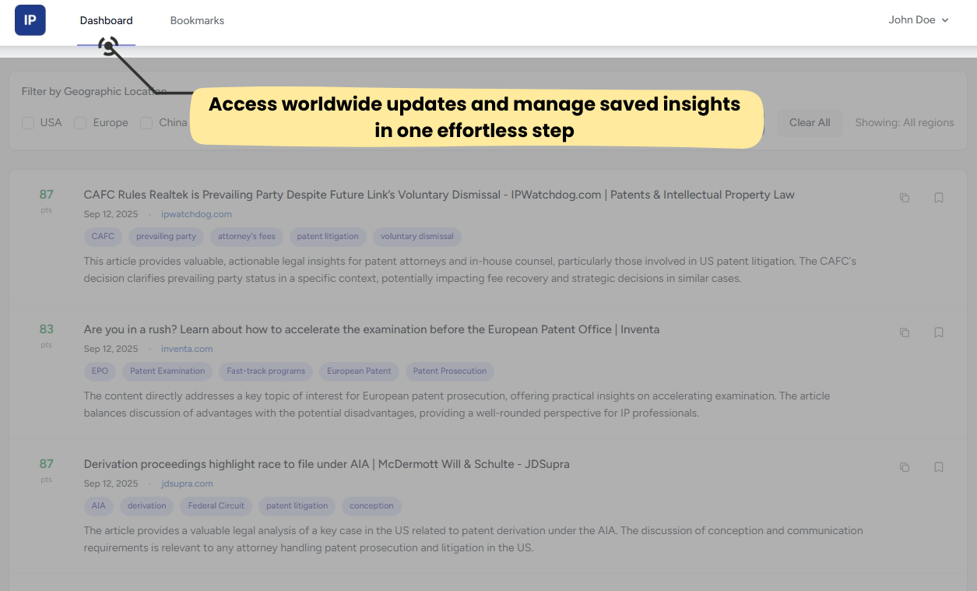This screenshot has width=977, height=591.
Task: Open the jdsupra.com source link
Action: point(187,484)
